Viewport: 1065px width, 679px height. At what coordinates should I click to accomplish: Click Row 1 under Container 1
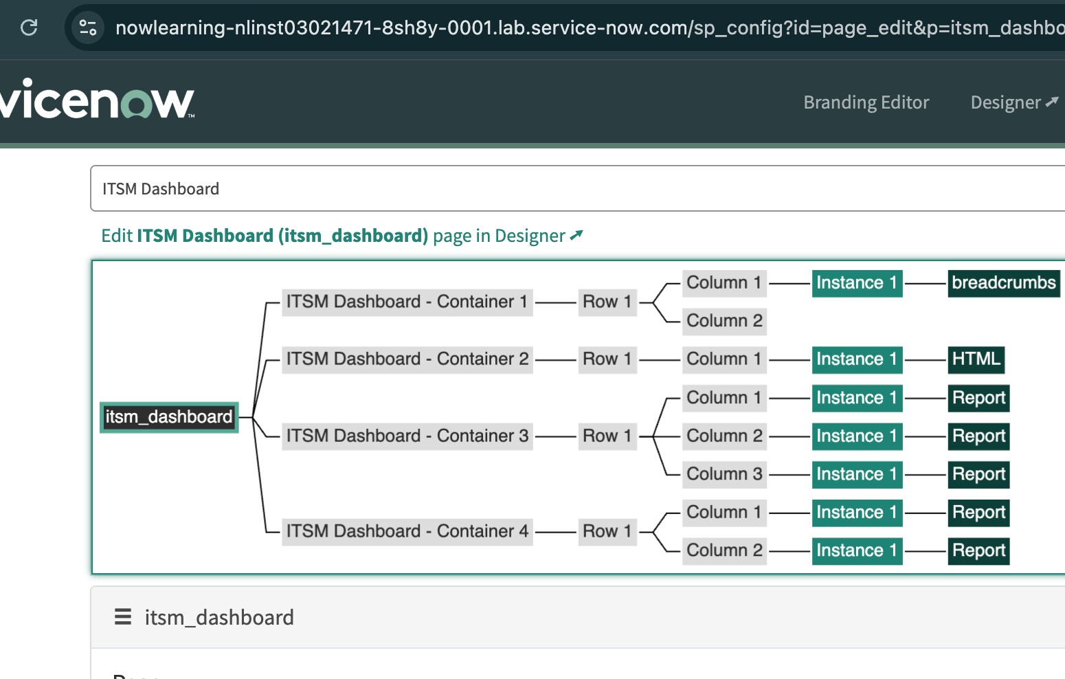[x=606, y=302]
